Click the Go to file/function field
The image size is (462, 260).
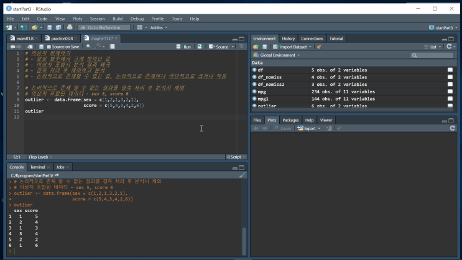(104, 27)
